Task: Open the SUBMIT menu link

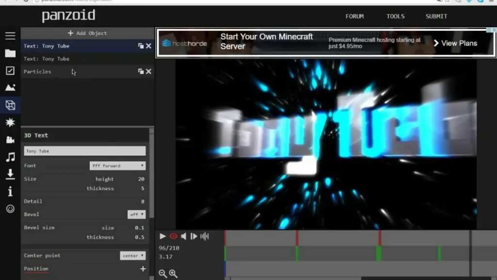Action: pos(436,16)
